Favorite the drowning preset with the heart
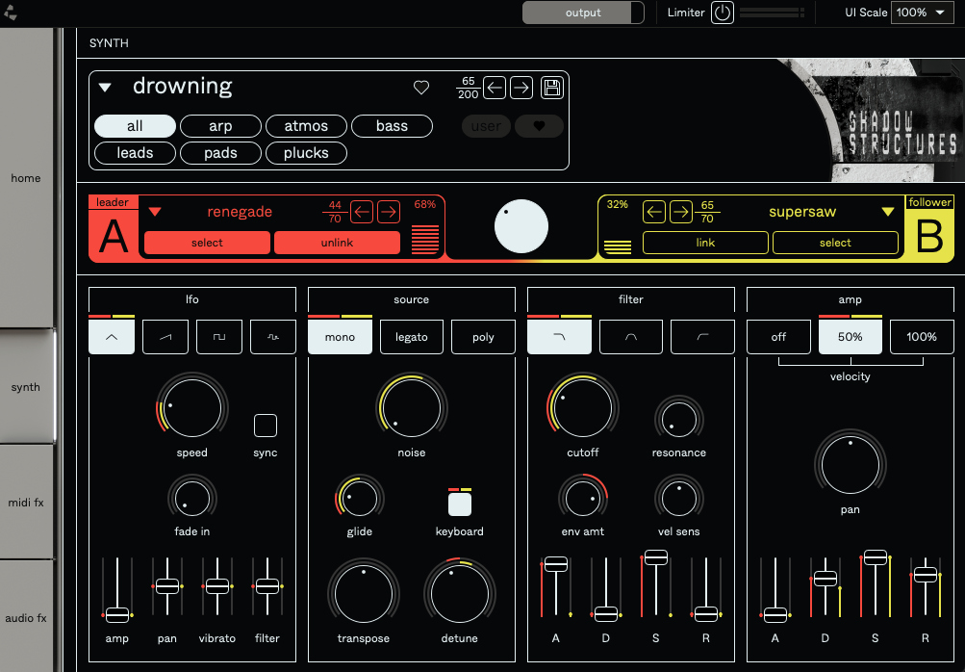Image resolution: width=965 pixels, height=672 pixels. pyautogui.click(x=421, y=88)
